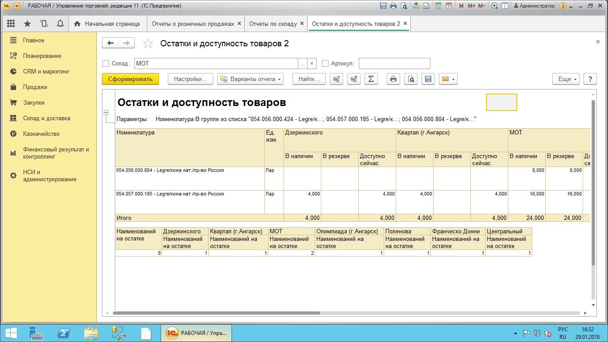This screenshot has height=342, width=608.
Task: Open the favorites star in top panel
Action: click(27, 24)
